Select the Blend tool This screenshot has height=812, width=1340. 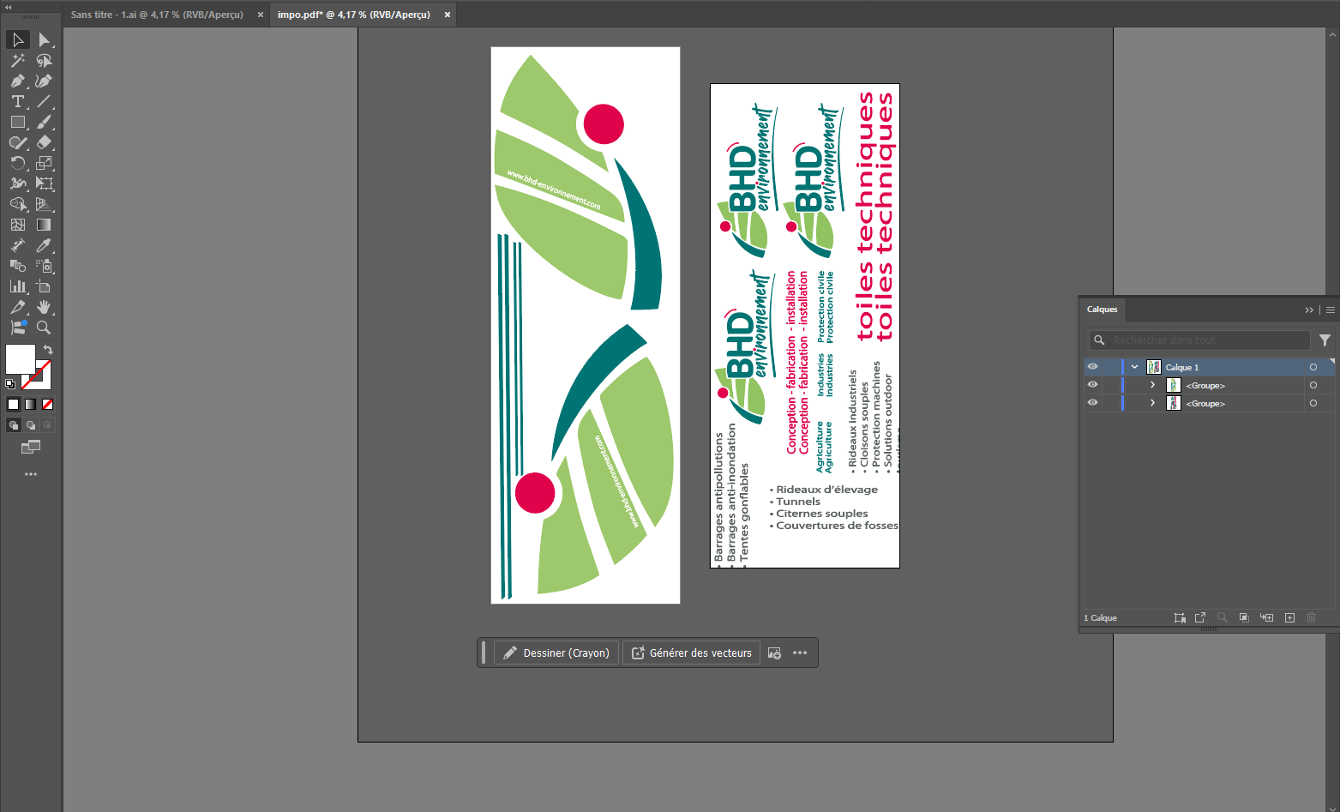tap(18, 266)
